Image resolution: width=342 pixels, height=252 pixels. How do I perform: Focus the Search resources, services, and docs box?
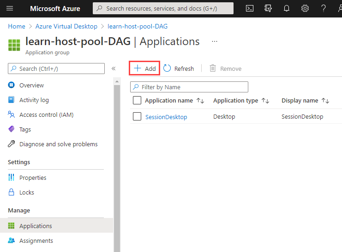tap(163, 8)
